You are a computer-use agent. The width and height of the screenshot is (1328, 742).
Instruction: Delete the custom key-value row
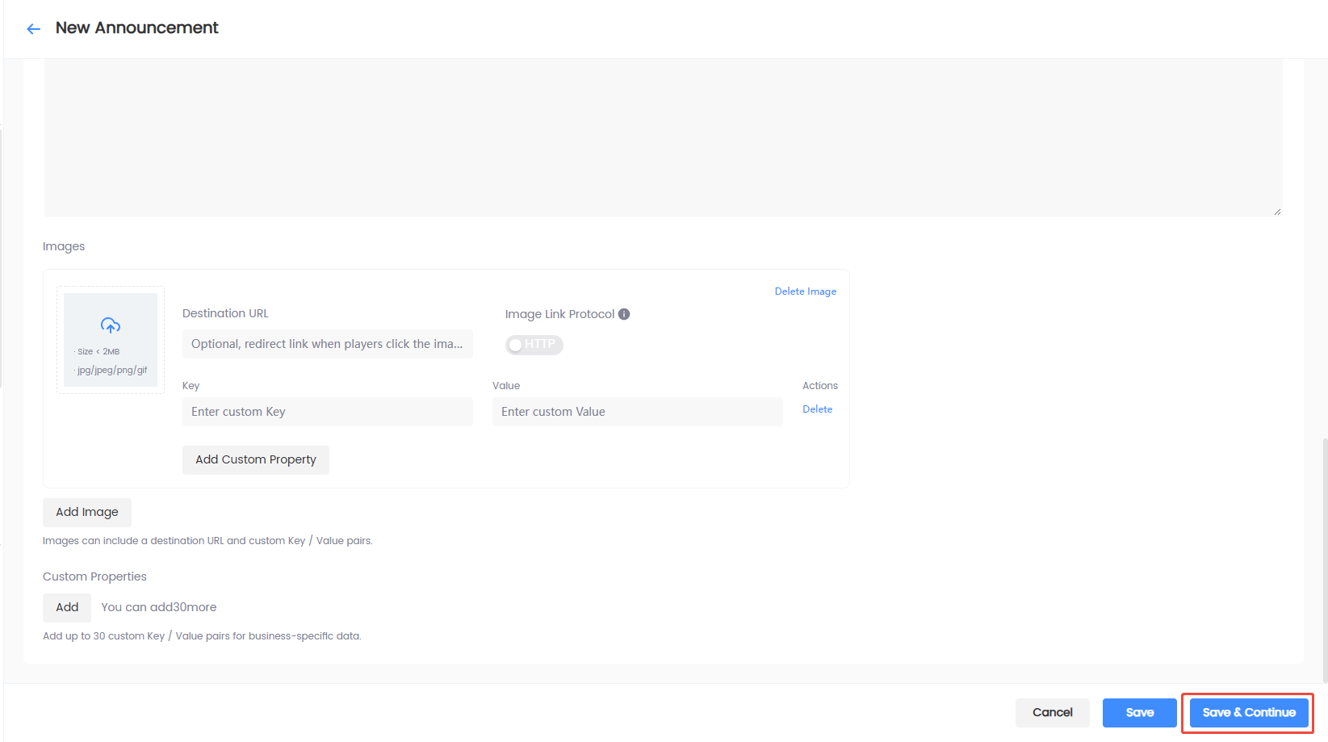pos(817,409)
